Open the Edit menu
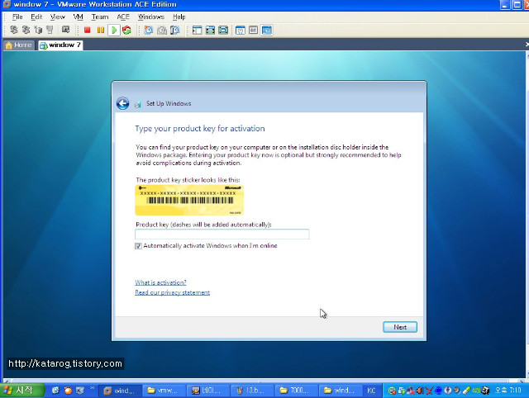 click(x=36, y=17)
